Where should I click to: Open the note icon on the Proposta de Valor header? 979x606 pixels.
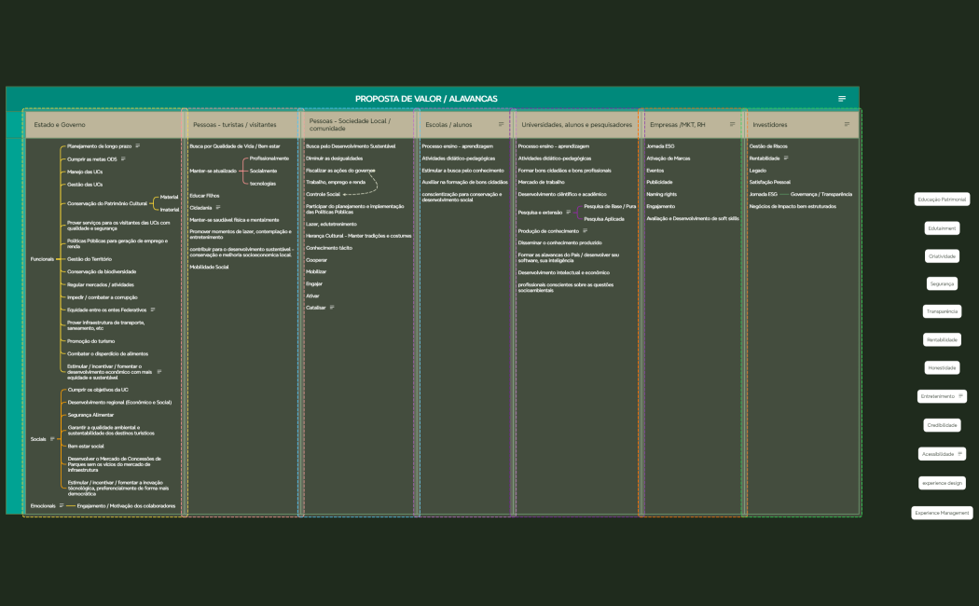coord(842,99)
